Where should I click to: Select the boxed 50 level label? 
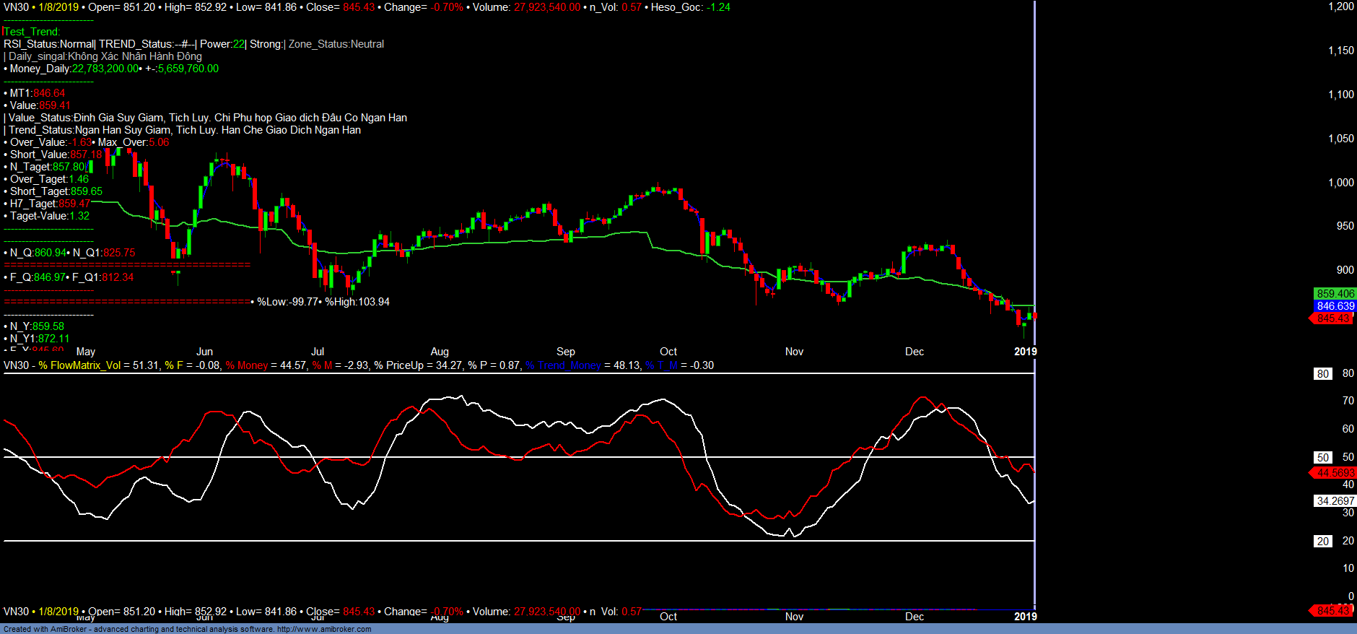point(1322,458)
